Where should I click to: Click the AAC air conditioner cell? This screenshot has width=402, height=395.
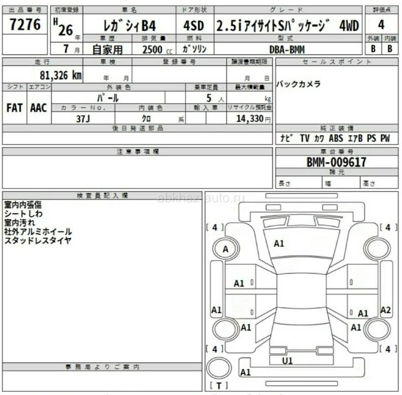coord(39,108)
